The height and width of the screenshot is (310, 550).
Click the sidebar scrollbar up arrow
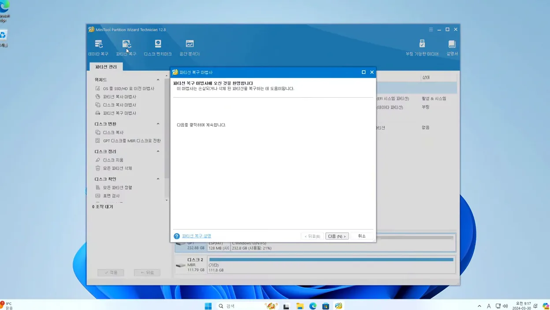pyautogui.click(x=167, y=76)
